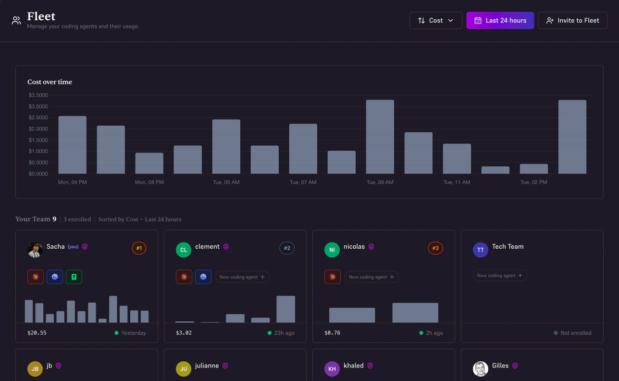Select the blue coding agent icon on Sacha's card
This screenshot has height=381, width=619.
54,277
